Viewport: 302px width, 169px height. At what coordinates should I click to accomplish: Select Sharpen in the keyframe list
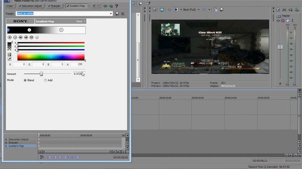coord(13,143)
